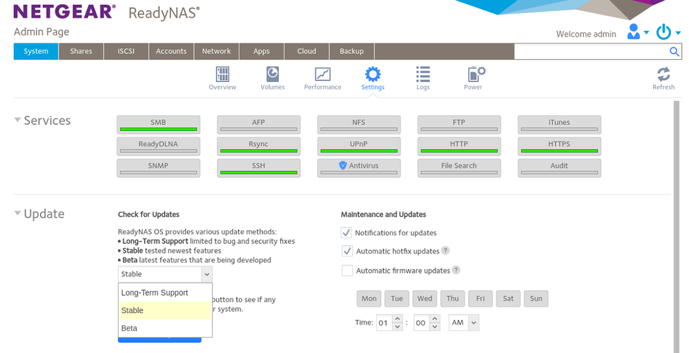
Task: Toggle the HTTPS service
Action: pyautogui.click(x=559, y=146)
